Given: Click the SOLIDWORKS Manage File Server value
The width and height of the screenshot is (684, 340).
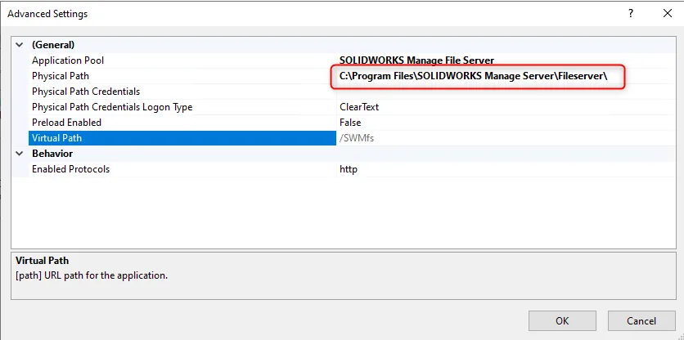Looking at the screenshot, I should point(416,60).
